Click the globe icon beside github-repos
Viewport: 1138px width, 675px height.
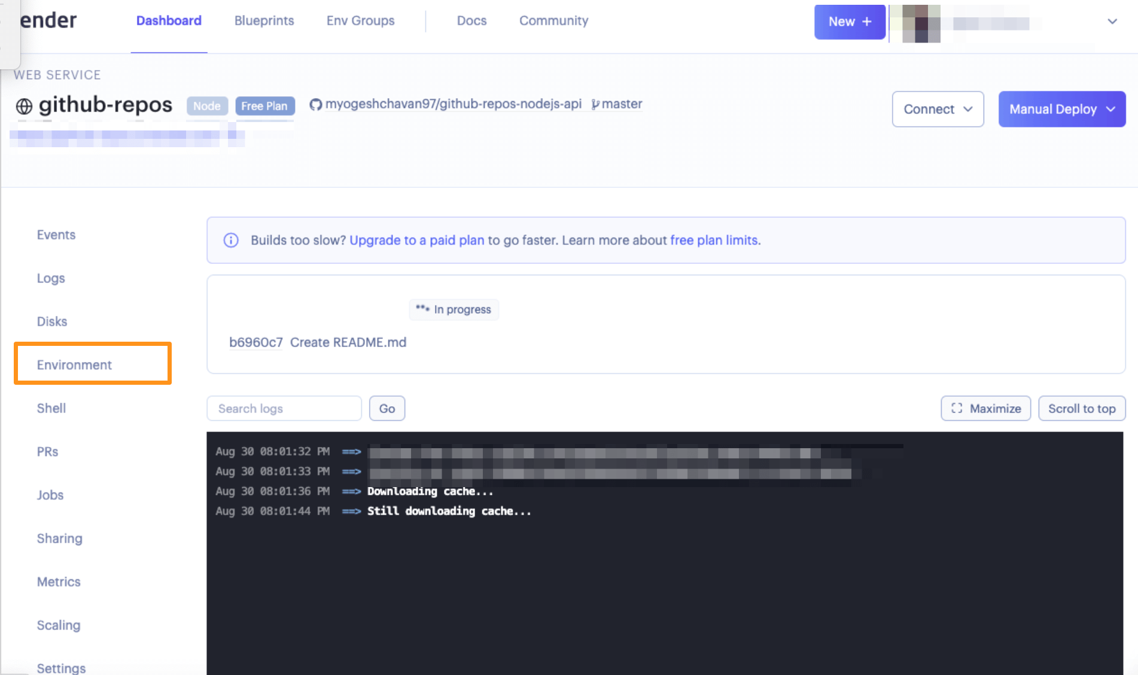coord(24,106)
